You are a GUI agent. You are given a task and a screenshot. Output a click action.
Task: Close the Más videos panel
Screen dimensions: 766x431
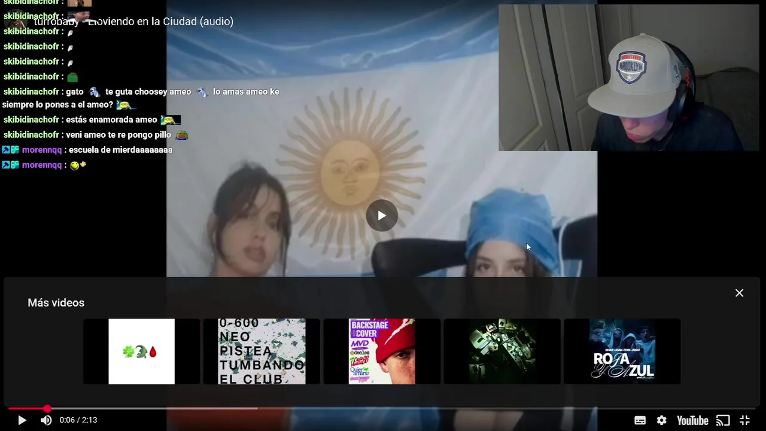(x=739, y=293)
